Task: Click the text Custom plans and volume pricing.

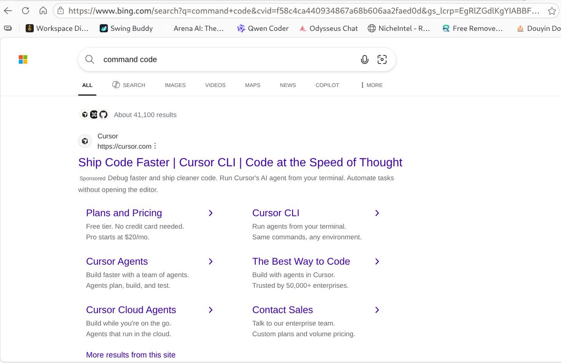Action: tap(303, 334)
